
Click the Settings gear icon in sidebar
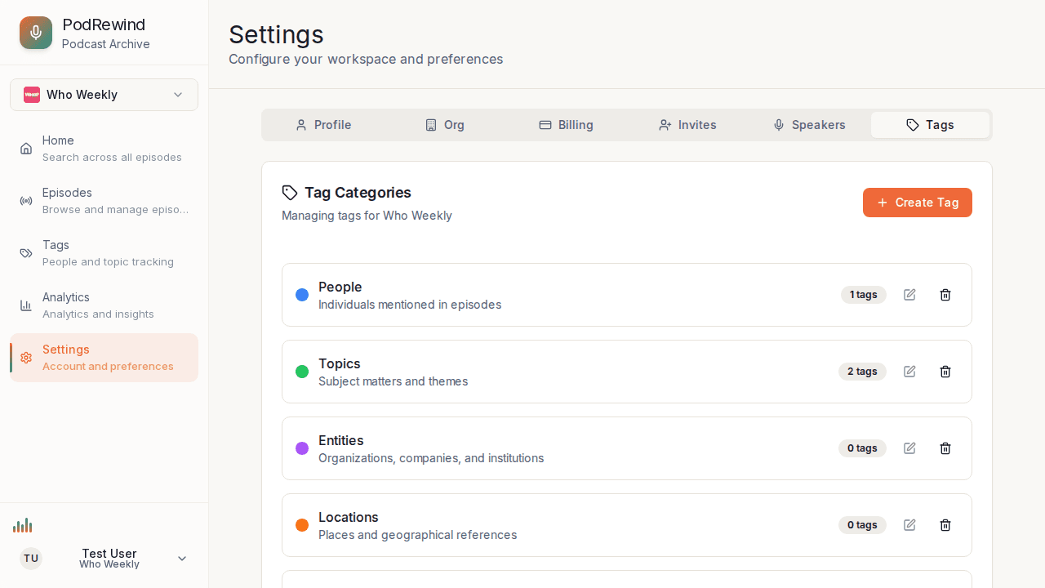[x=26, y=357]
